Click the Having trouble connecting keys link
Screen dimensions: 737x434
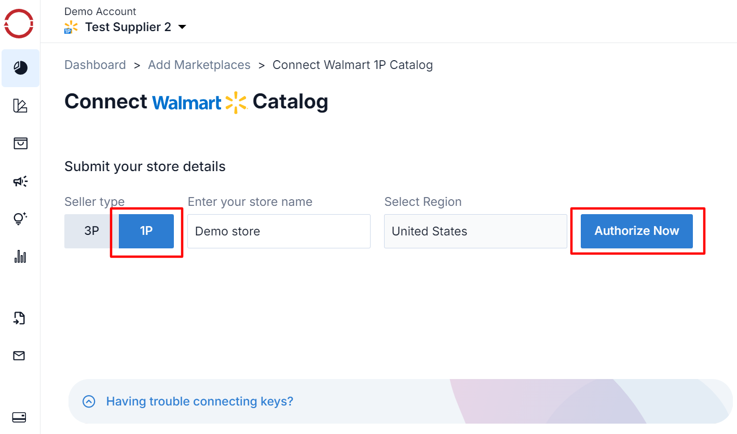tap(200, 401)
